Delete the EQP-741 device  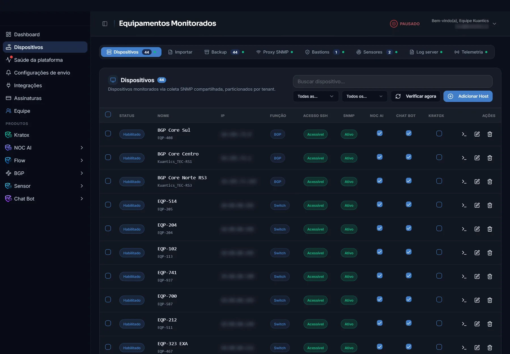[490, 276]
